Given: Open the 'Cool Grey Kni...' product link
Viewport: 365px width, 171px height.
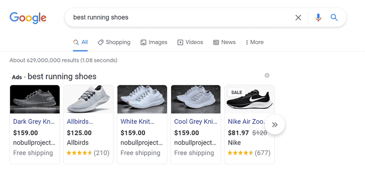Looking at the screenshot, I should 196,121.
